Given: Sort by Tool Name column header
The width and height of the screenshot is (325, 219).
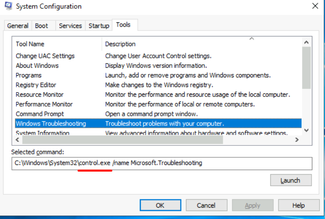Looking at the screenshot, I should point(30,44).
